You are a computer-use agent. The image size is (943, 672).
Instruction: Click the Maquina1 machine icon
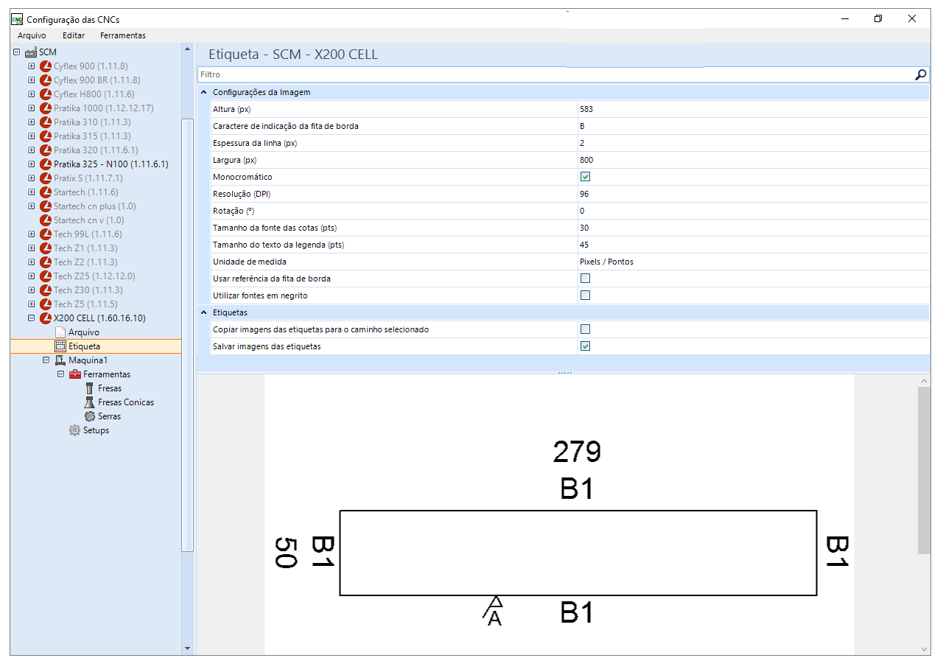(60, 360)
